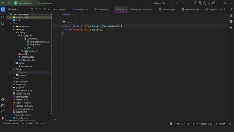This screenshot has width=234, height=132.
Task: Select README.md in project tree
Action: (x=21, y=112)
